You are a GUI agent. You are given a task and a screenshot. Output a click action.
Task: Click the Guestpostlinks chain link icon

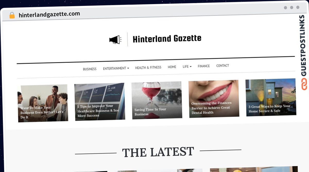click(304, 84)
